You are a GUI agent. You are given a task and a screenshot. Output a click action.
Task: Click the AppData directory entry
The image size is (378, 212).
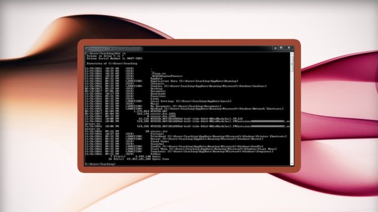tap(156, 78)
